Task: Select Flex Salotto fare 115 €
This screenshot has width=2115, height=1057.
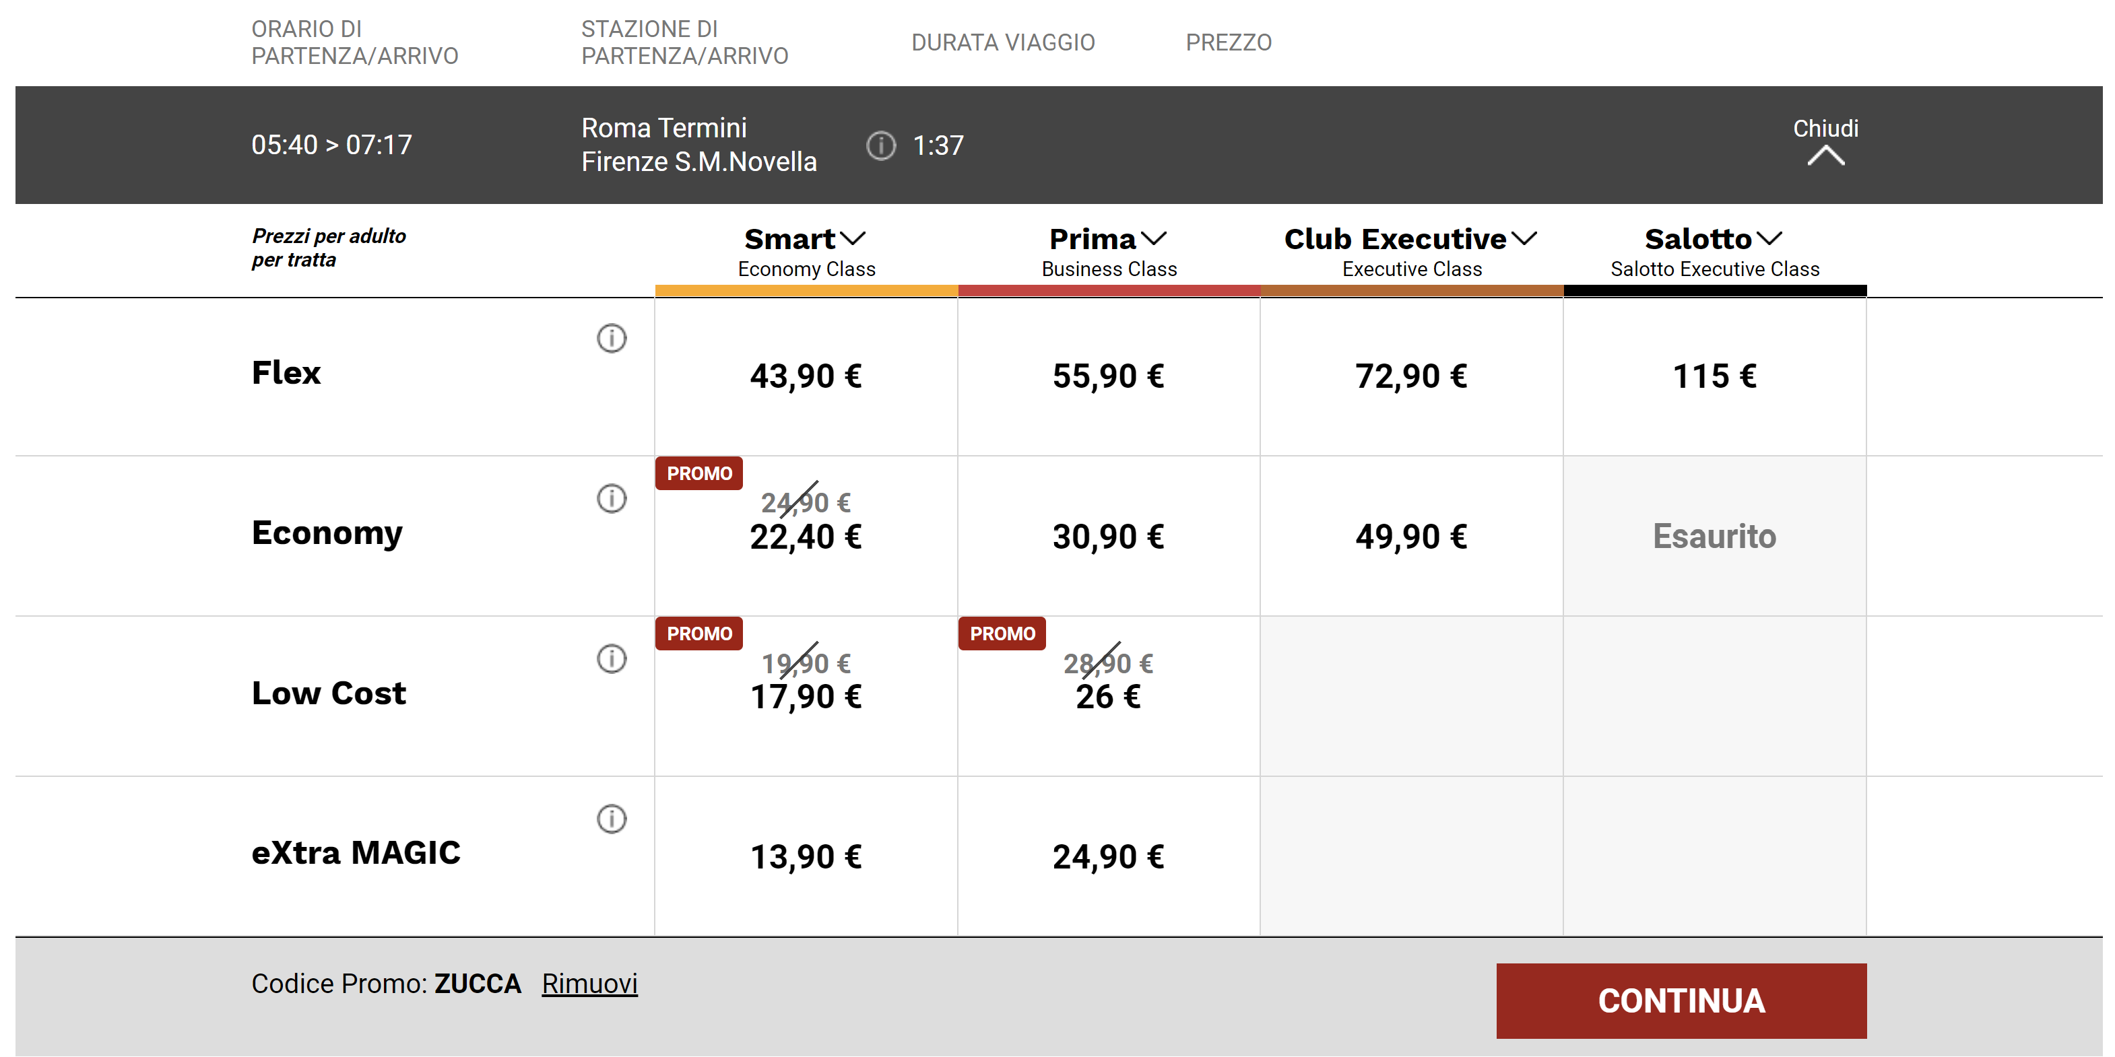Action: [1714, 376]
